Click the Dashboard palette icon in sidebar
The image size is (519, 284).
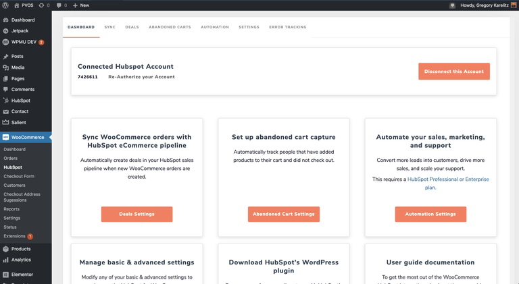[x=5, y=20]
